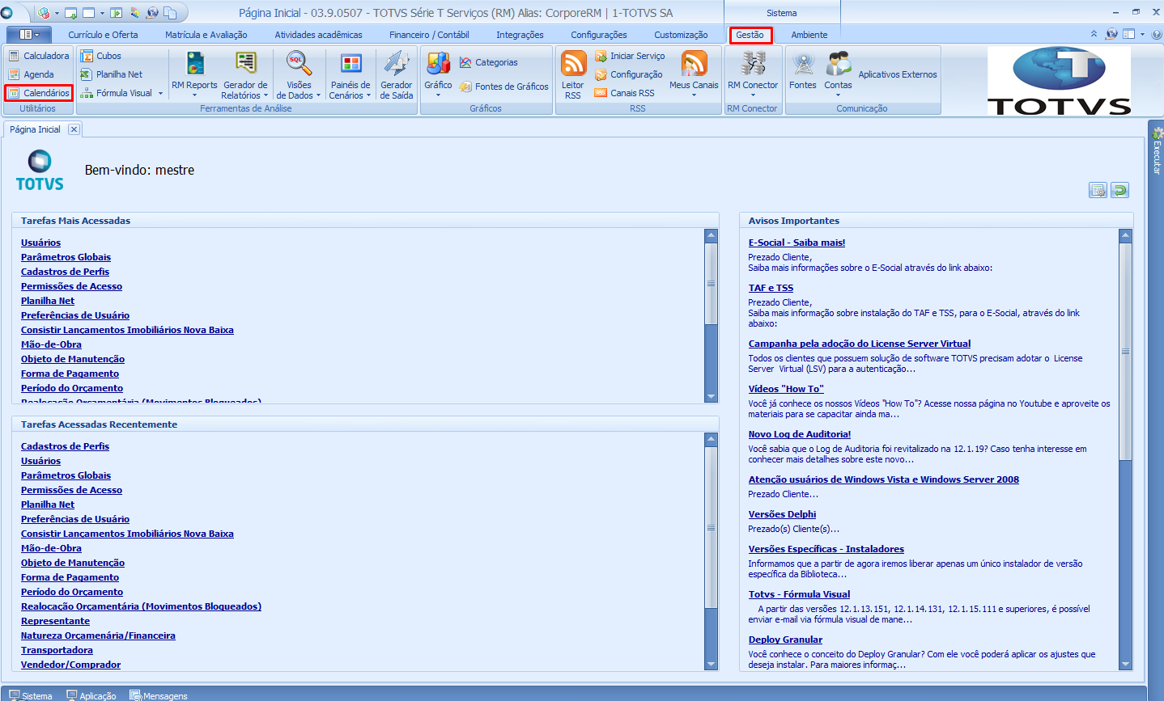Open Vídeos "How To" notice link

coord(786,389)
